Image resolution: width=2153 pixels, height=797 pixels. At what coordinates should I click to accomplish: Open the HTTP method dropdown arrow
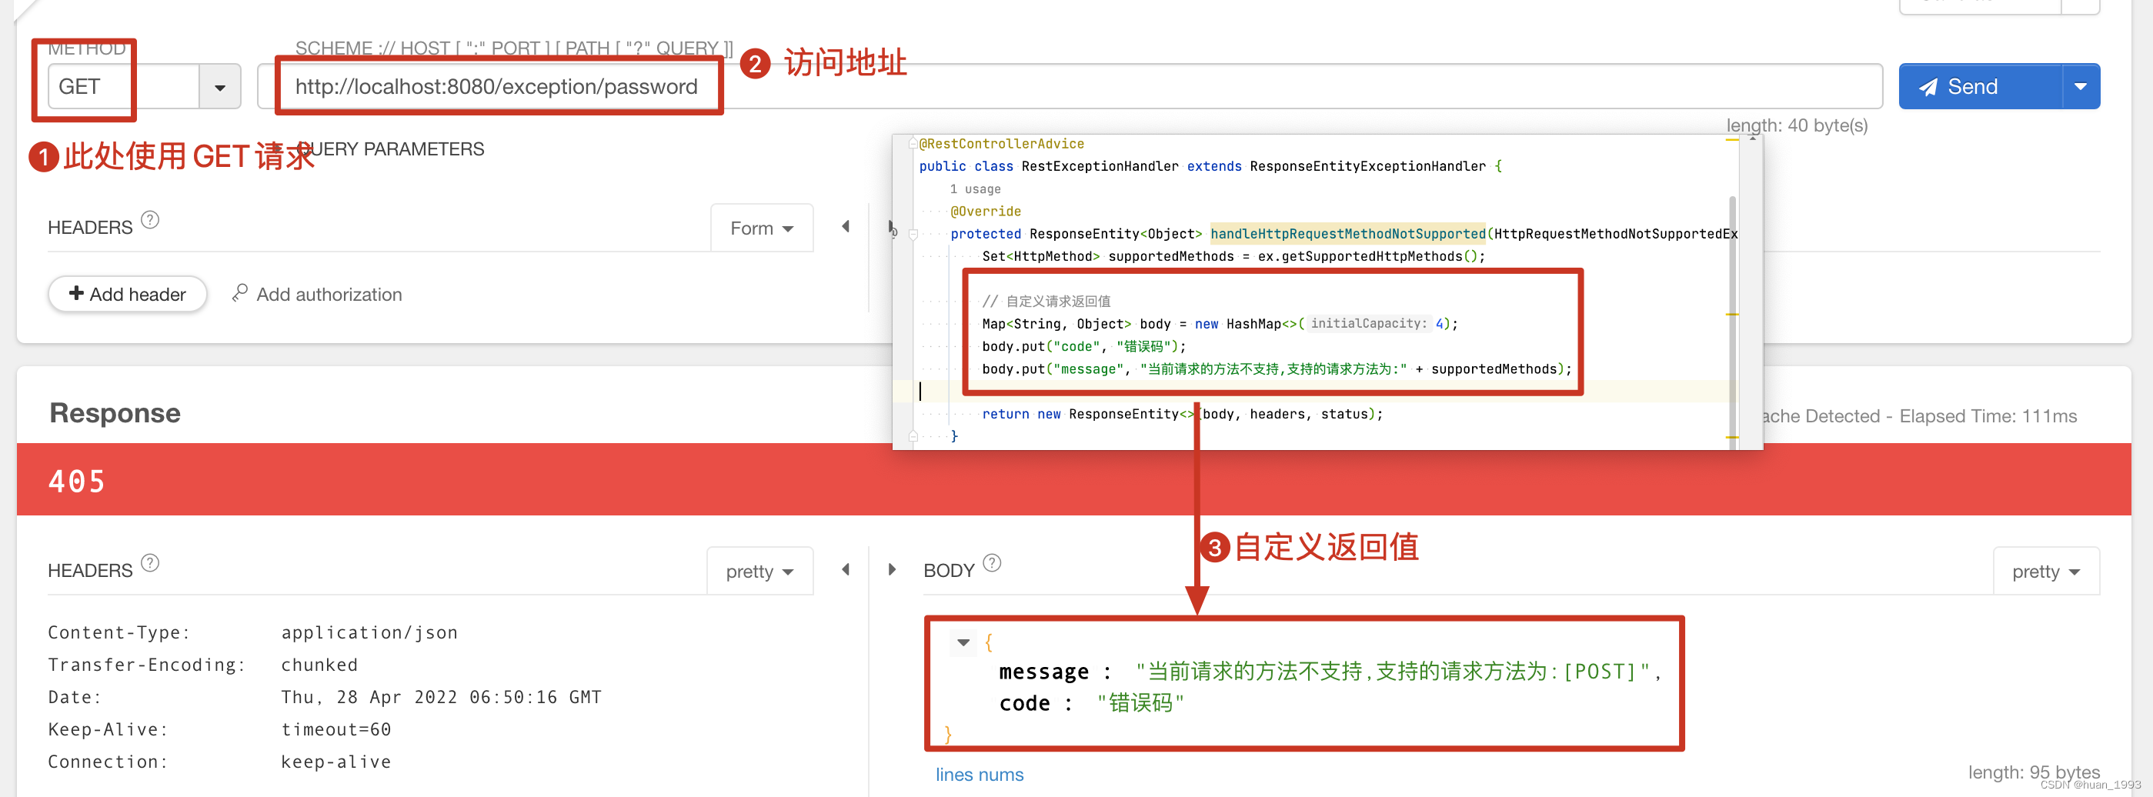220,88
